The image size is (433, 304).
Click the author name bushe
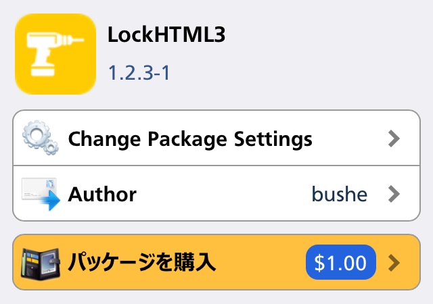click(x=340, y=194)
